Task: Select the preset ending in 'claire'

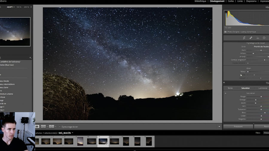Action: click(4, 87)
